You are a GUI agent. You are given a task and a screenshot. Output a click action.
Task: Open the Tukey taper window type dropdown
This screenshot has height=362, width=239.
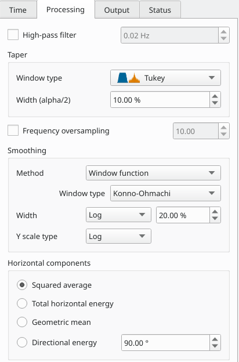[x=165, y=78]
